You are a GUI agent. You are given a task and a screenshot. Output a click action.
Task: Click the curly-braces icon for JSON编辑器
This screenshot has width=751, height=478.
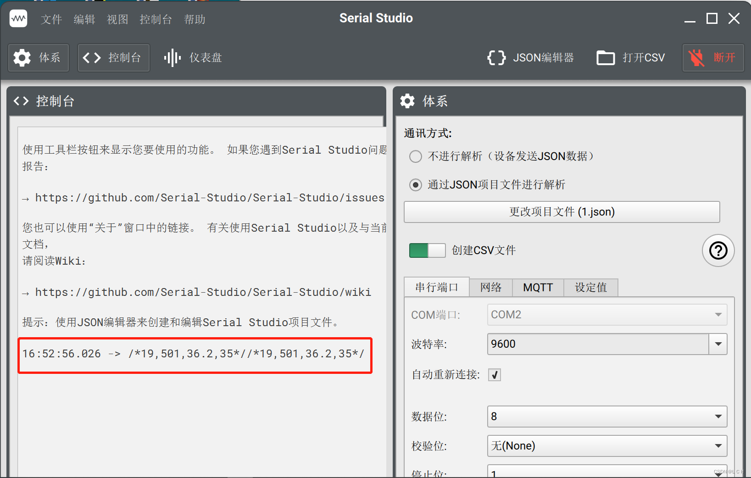(496, 58)
